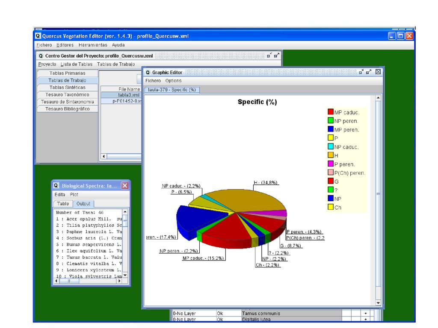Open the Editores menu
The height and width of the screenshot is (328, 438).
[65, 45]
